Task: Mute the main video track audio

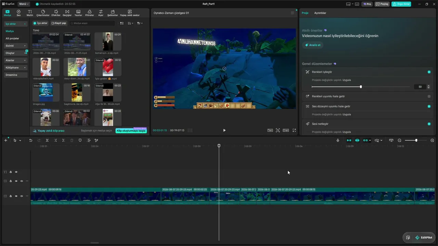Action: [22, 196]
